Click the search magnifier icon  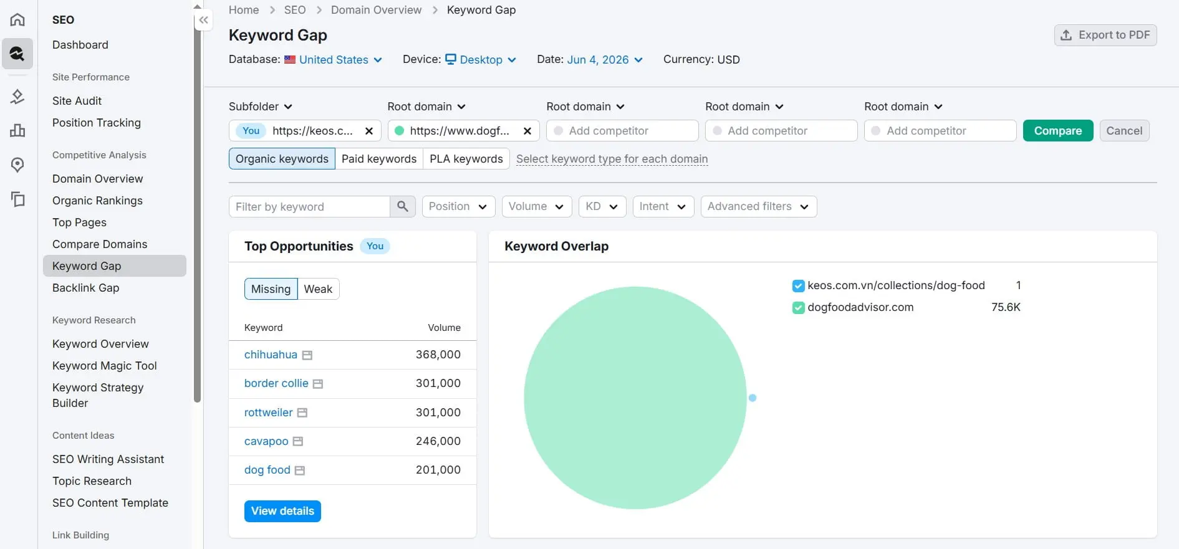403,206
